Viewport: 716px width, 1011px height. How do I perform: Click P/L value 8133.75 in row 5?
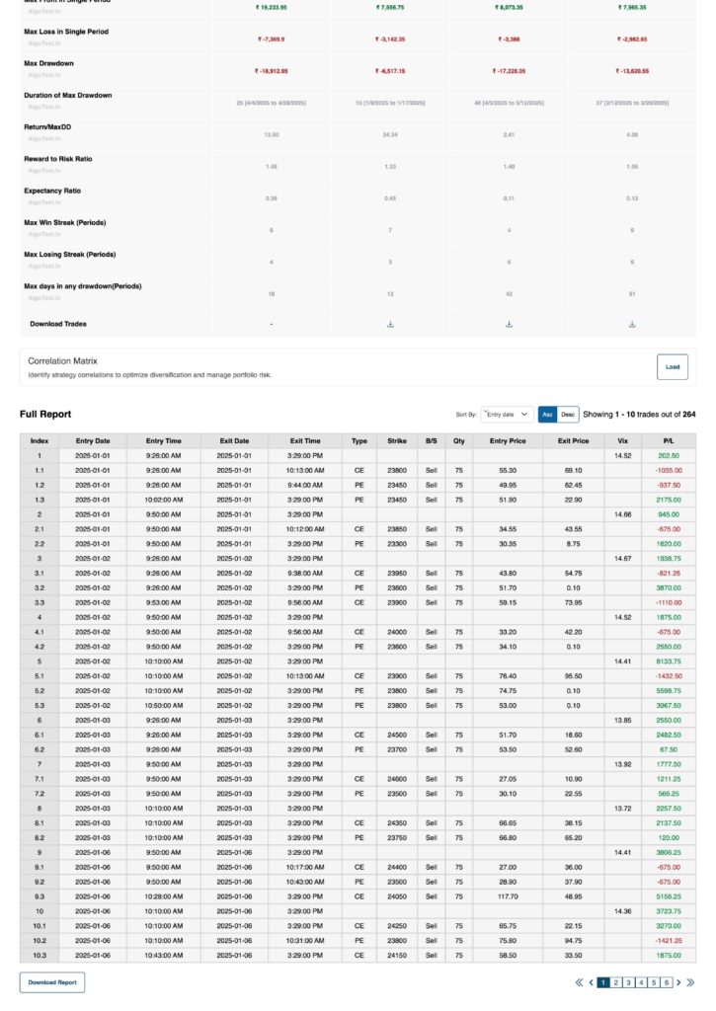coord(669,661)
